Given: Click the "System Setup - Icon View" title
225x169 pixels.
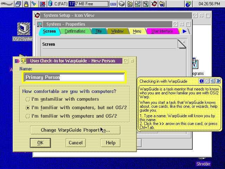Looking at the screenshot, I should (69, 15).
